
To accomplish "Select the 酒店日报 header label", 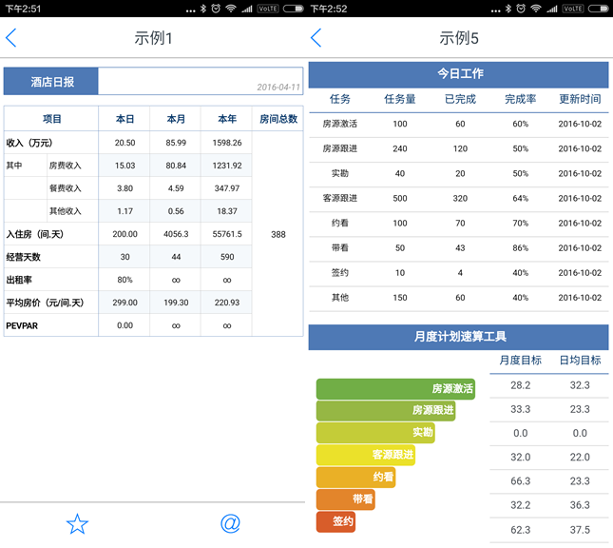I will (x=50, y=82).
